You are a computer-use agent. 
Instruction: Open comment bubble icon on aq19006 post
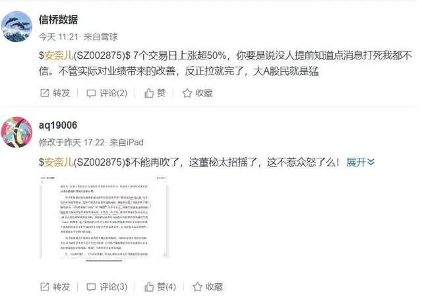point(91,287)
